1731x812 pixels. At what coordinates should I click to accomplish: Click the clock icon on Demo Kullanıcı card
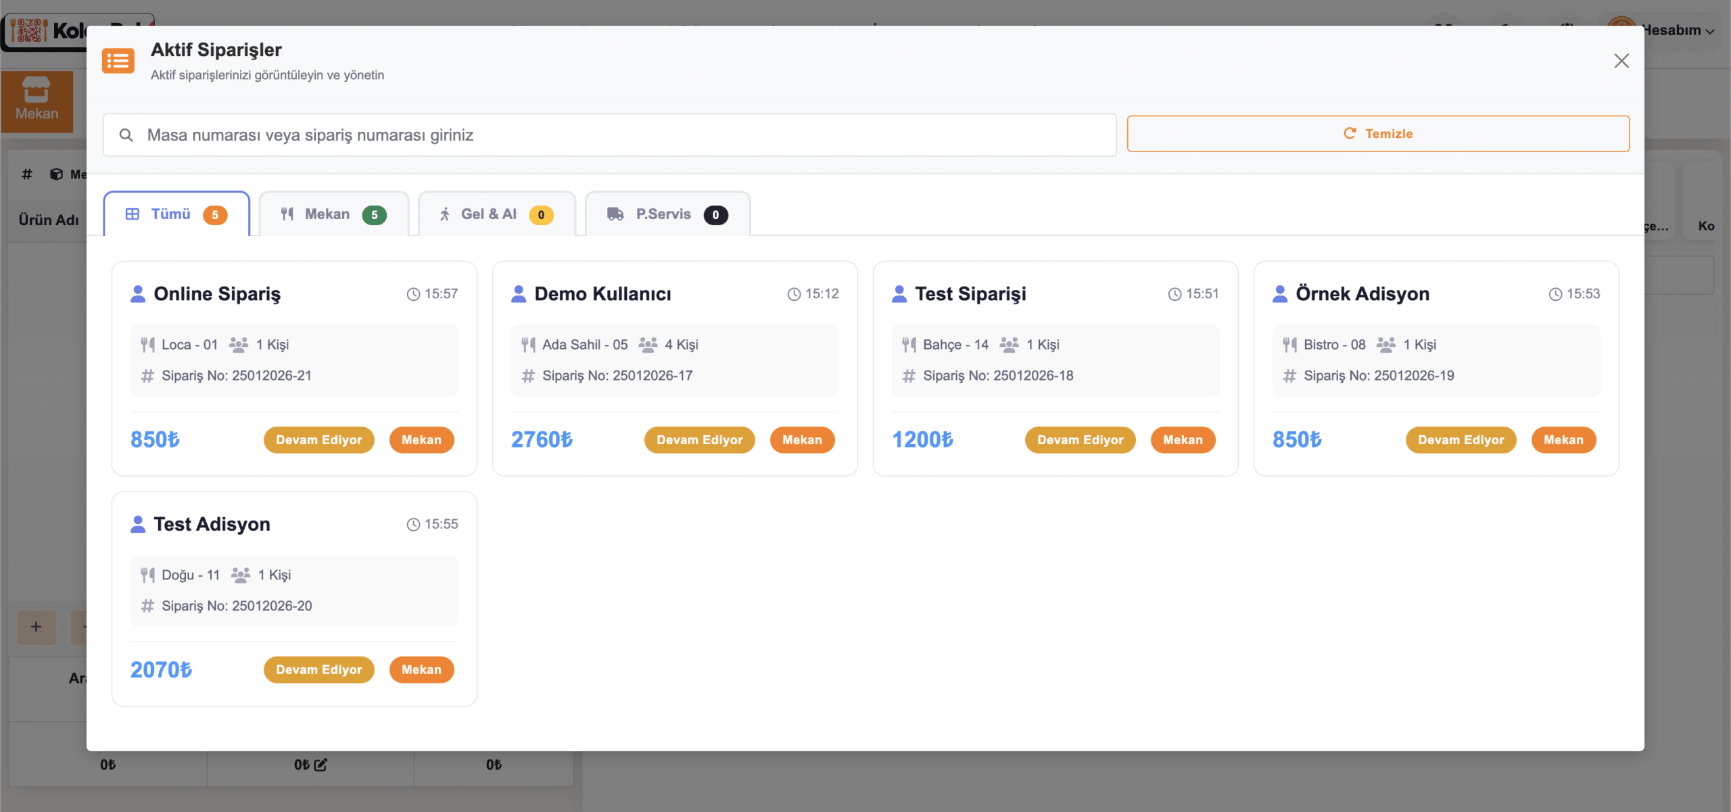[794, 294]
